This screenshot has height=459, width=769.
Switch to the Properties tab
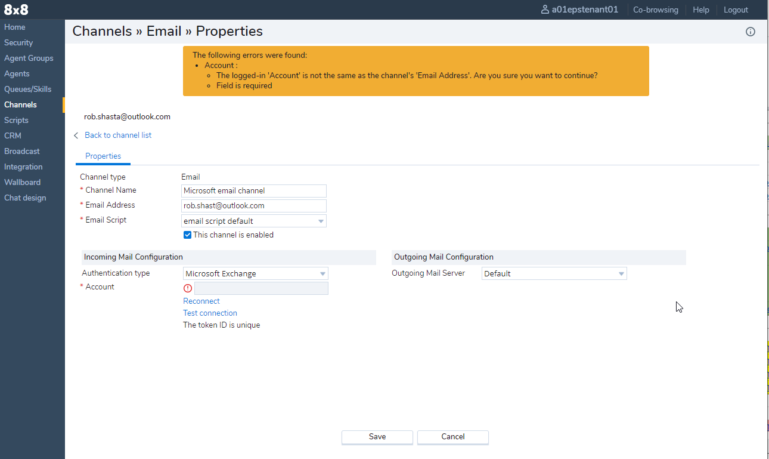pyautogui.click(x=103, y=156)
